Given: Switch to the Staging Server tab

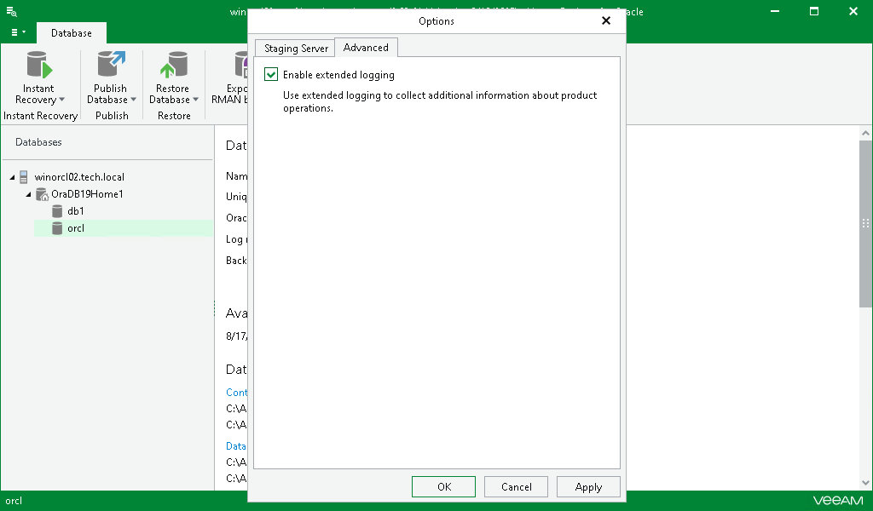Looking at the screenshot, I should pos(294,49).
